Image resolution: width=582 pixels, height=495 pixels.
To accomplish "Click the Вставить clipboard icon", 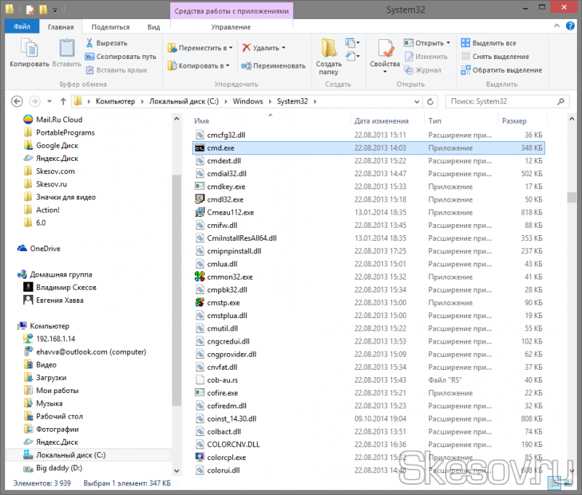I will click(66, 49).
